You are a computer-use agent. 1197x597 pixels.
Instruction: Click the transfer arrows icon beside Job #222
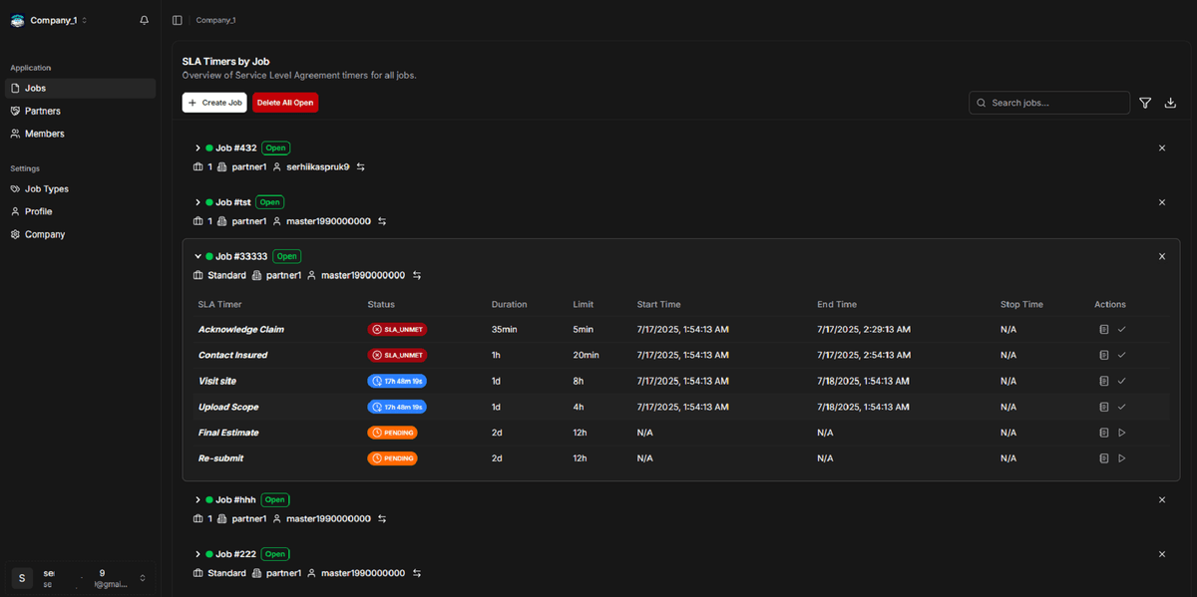[416, 573]
